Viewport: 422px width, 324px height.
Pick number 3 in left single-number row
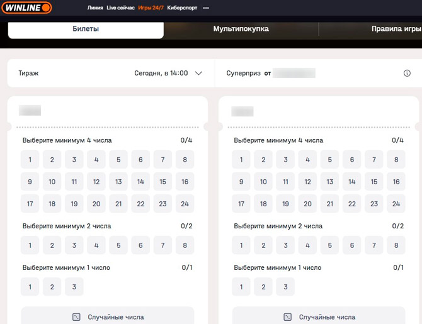point(74,287)
